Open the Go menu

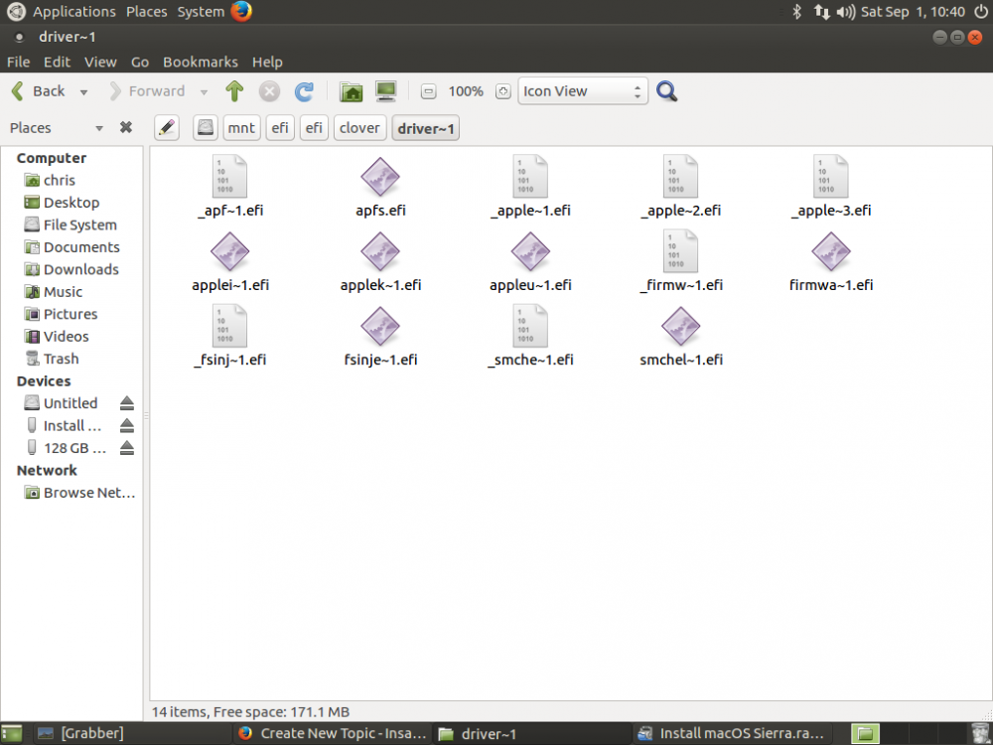(x=140, y=62)
